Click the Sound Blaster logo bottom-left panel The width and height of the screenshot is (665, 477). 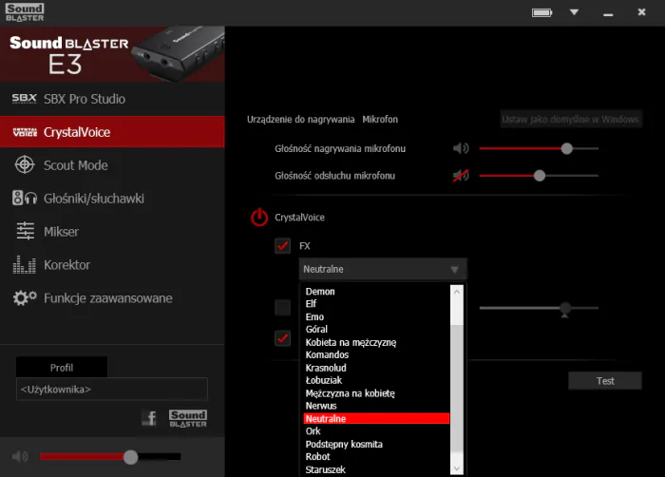pos(188,418)
